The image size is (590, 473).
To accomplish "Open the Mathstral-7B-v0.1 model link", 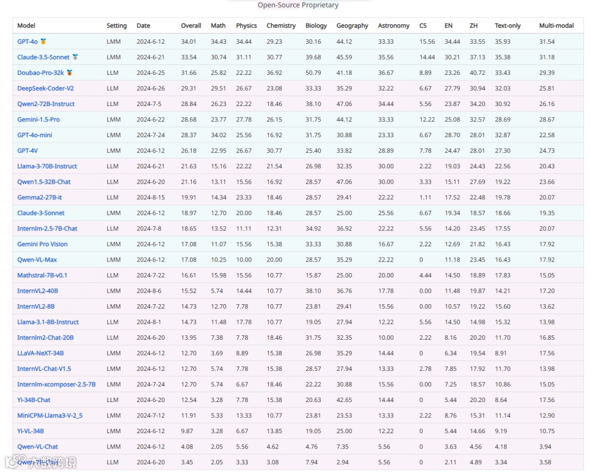I will coord(42,275).
